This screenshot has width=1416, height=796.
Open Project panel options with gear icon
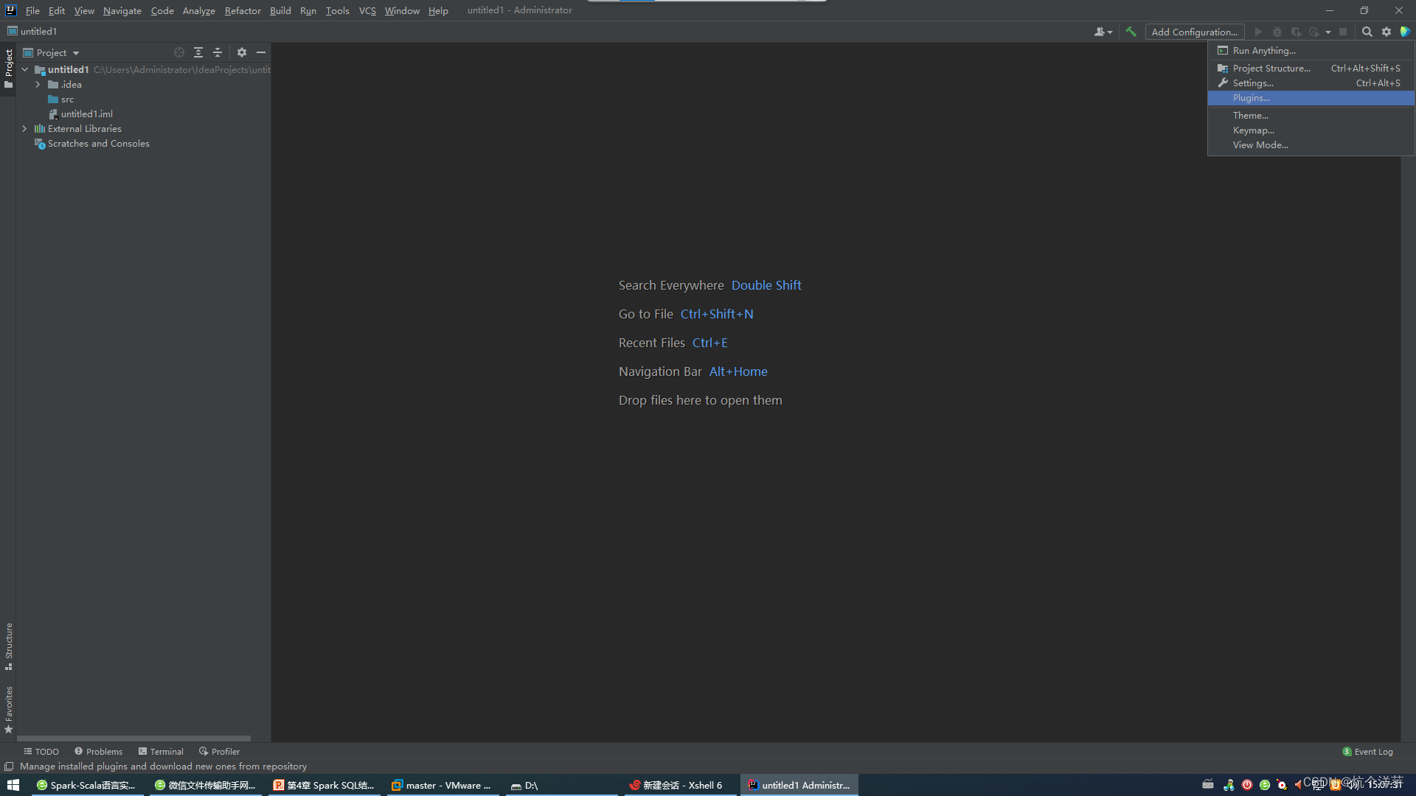pos(242,52)
